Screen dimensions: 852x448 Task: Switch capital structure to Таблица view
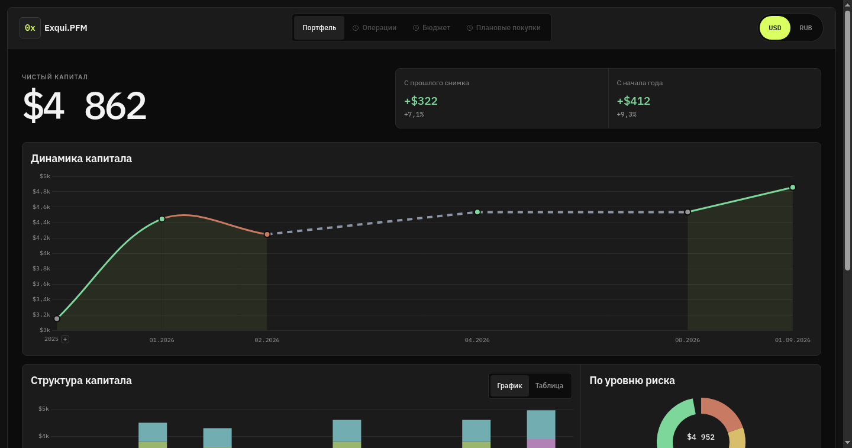549,386
